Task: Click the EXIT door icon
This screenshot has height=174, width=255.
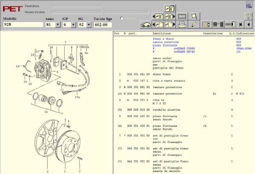Action: 230,25
